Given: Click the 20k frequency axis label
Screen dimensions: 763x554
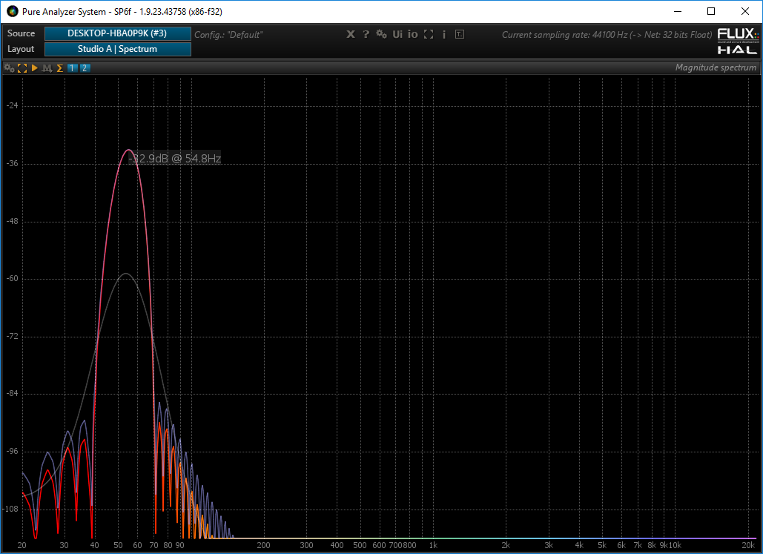Looking at the screenshot, I should click(748, 545).
